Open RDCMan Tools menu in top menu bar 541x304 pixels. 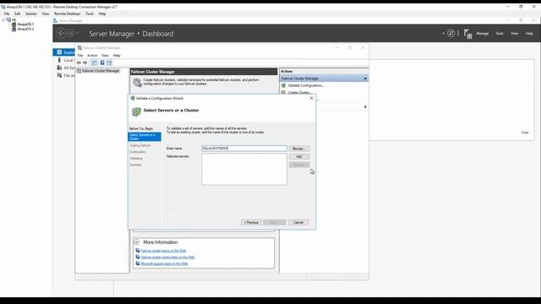point(90,14)
